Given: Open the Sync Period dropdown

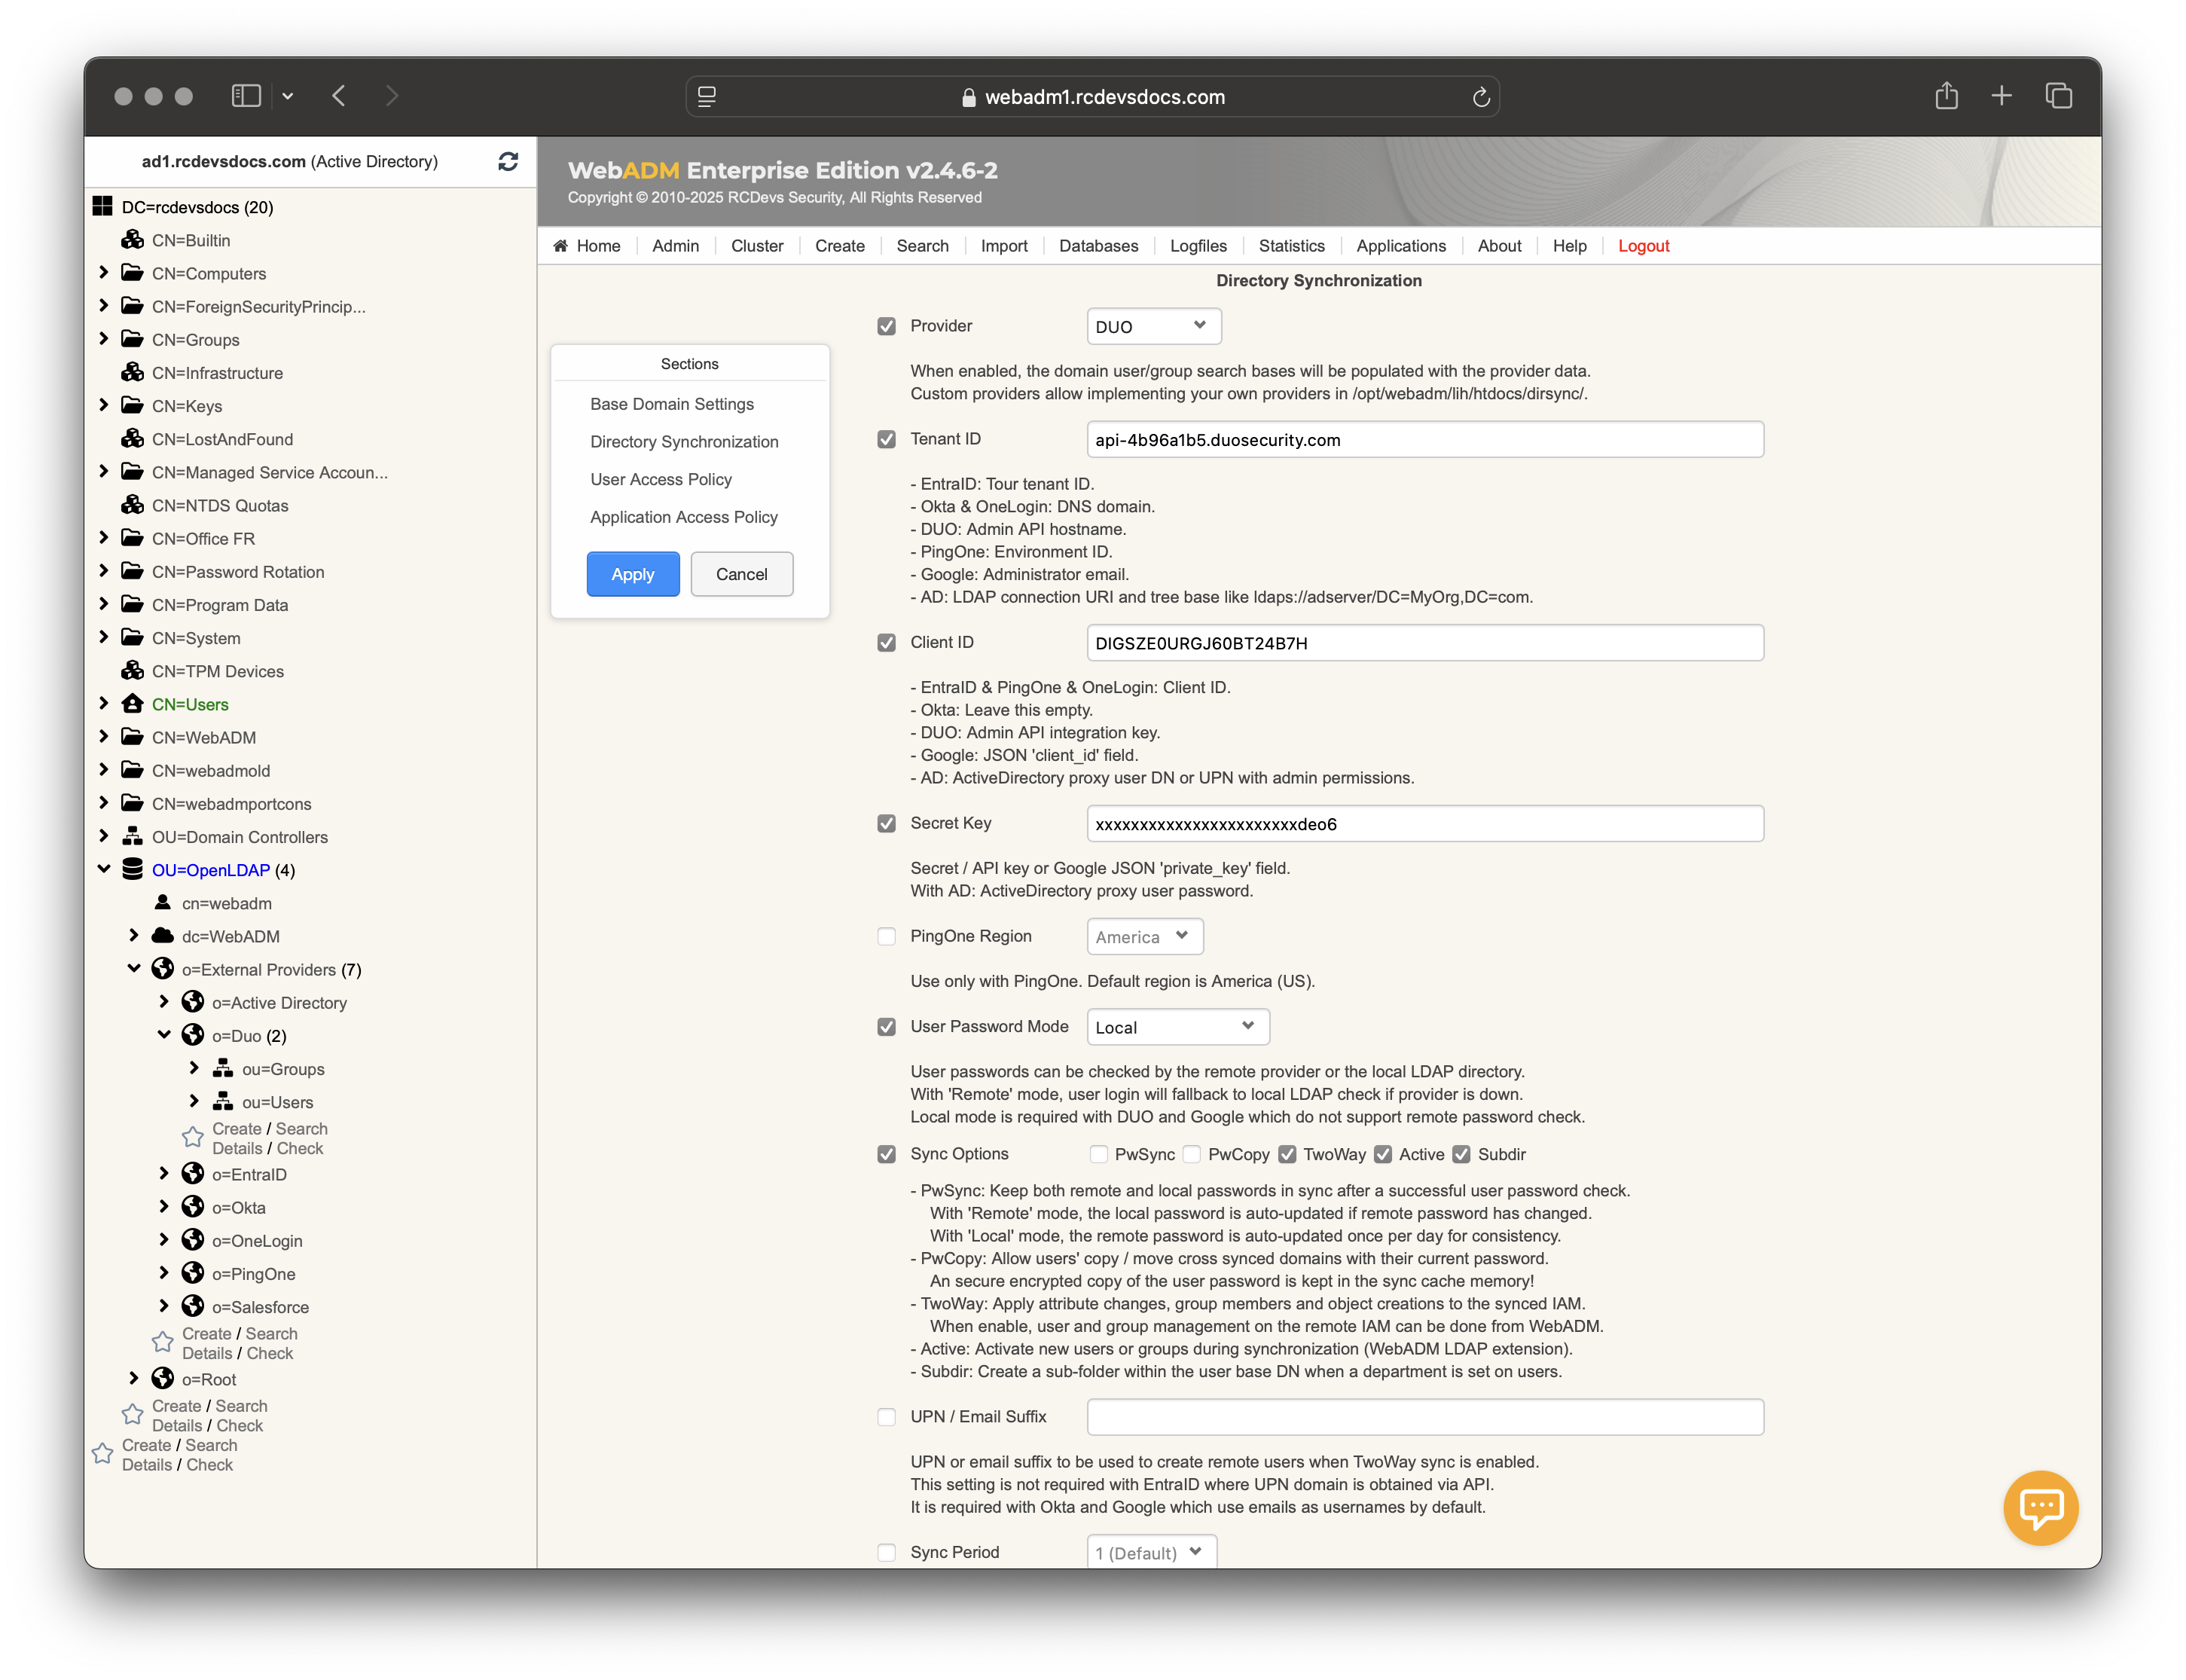Looking at the screenshot, I should [x=1151, y=1552].
